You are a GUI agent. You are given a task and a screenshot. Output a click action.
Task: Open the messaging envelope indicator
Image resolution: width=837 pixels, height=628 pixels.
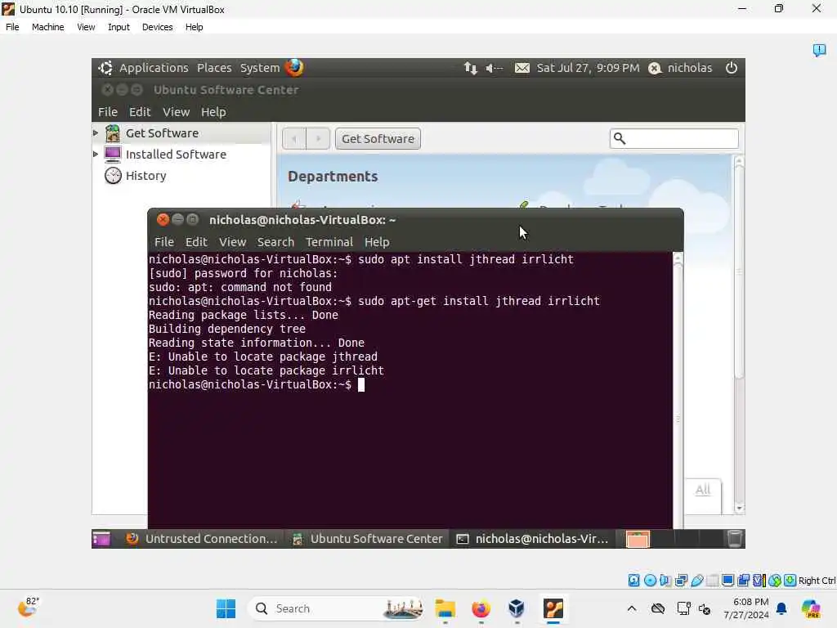[522, 68]
